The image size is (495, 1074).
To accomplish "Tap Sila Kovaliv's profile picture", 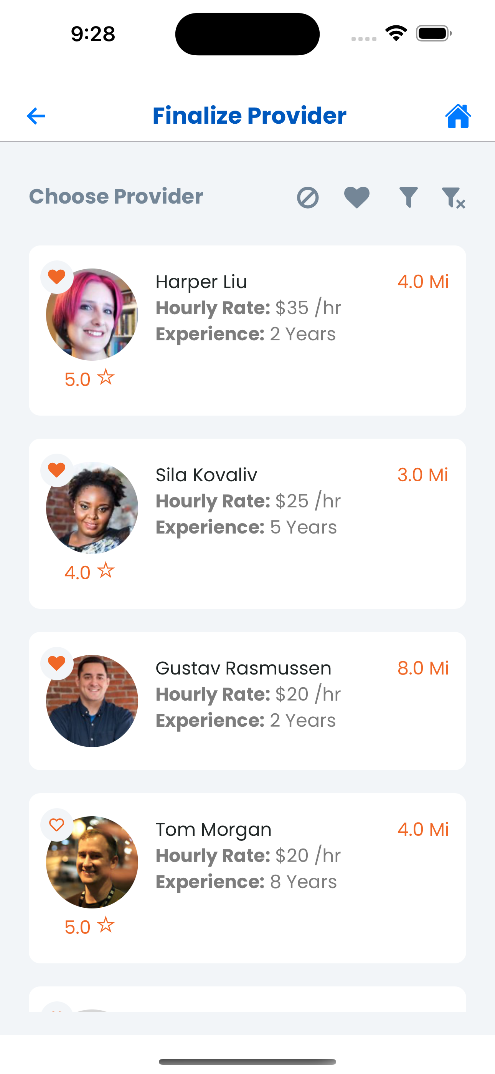I will click(x=92, y=508).
